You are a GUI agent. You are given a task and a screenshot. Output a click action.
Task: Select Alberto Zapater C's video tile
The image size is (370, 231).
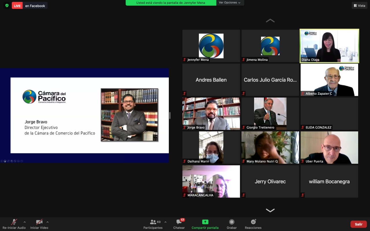point(329,80)
